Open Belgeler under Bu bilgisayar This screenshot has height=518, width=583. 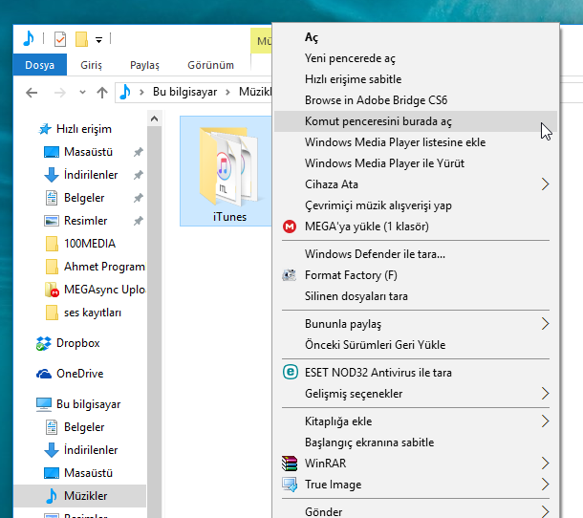pos(84,427)
